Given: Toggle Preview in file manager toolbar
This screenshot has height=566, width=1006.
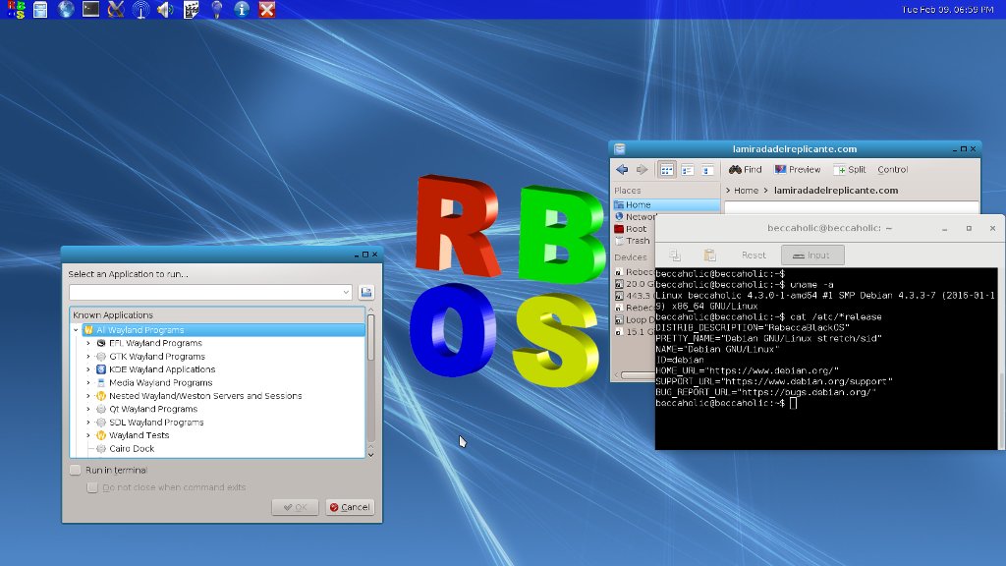Looking at the screenshot, I should [798, 169].
